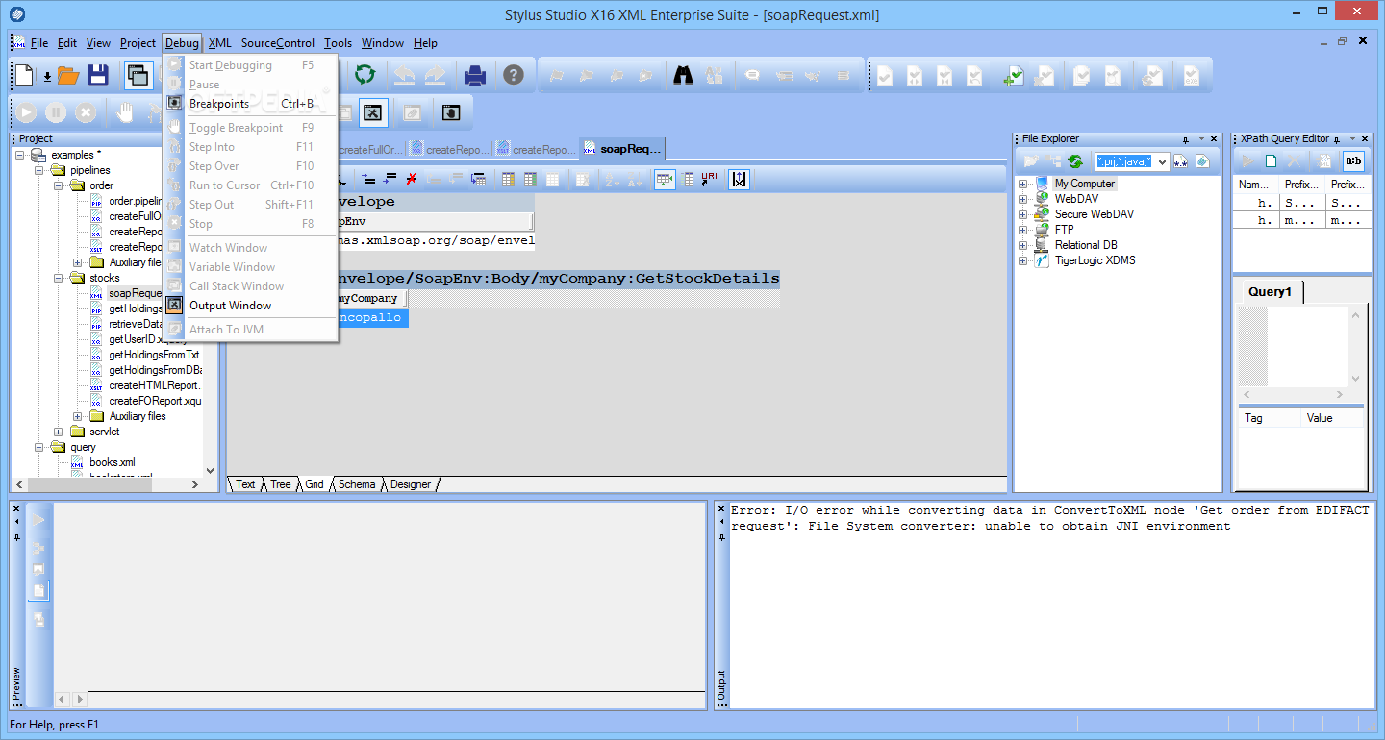Switch to the soapReq... document tab

tap(621, 149)
